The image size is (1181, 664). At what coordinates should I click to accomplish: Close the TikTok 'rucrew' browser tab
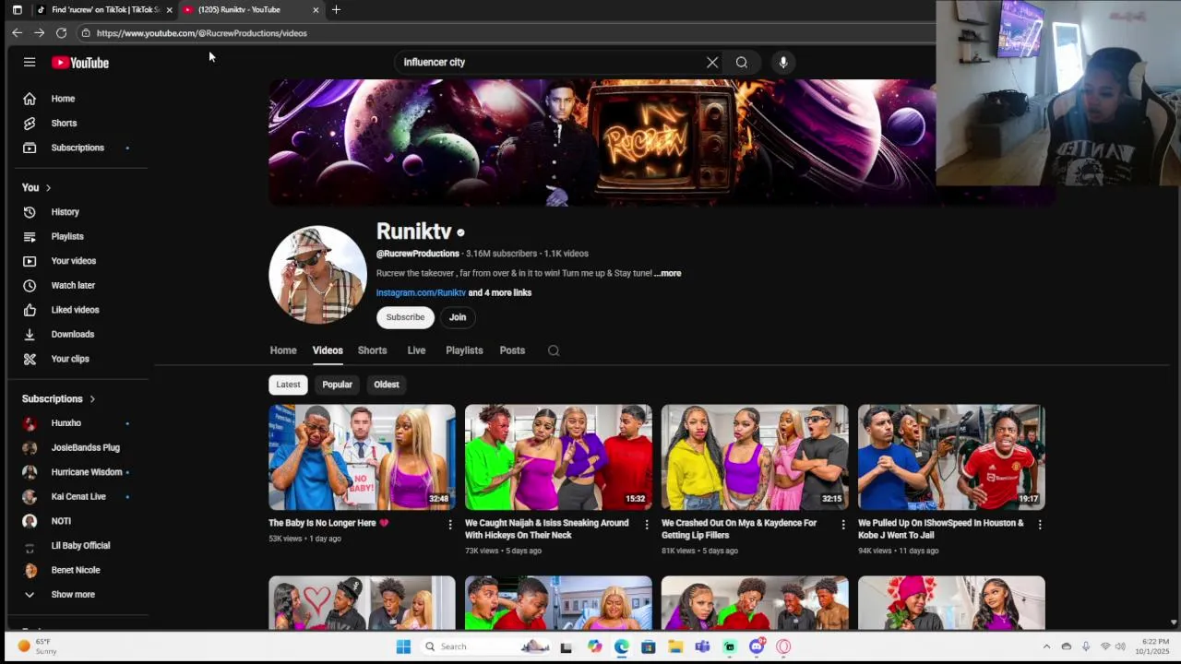(x=169, y=10)
